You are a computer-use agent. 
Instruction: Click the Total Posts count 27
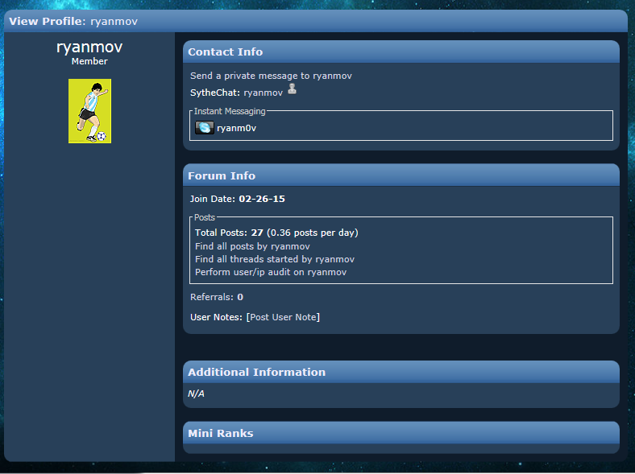click(x=257, y=233)
